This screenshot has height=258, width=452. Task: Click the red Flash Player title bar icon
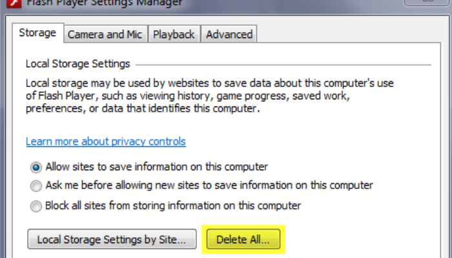14,3
